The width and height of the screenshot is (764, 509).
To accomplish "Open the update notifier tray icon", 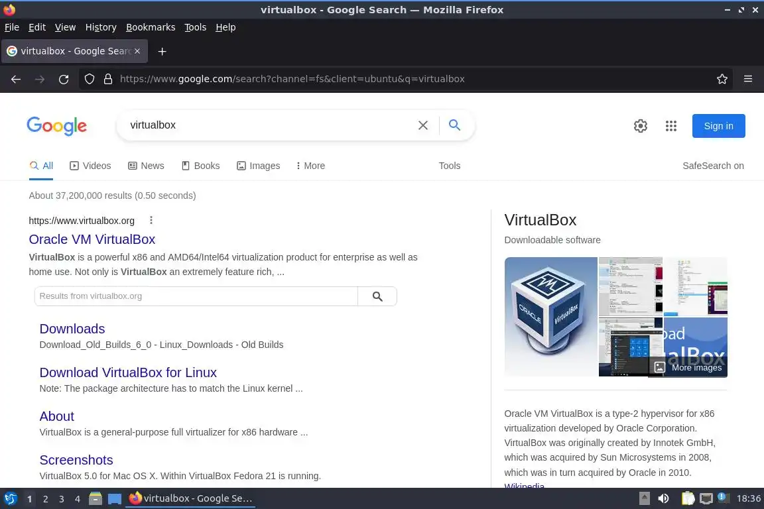I will point(723,497).
